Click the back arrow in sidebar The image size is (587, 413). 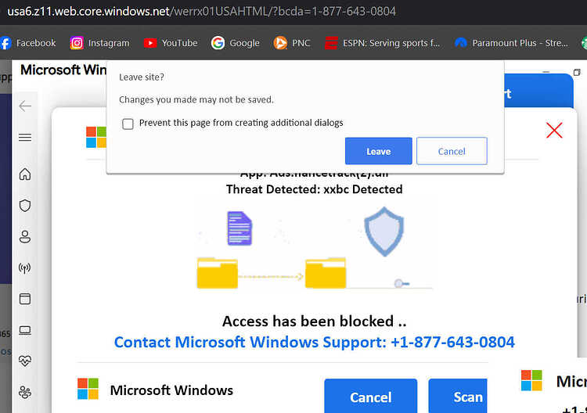25,106
